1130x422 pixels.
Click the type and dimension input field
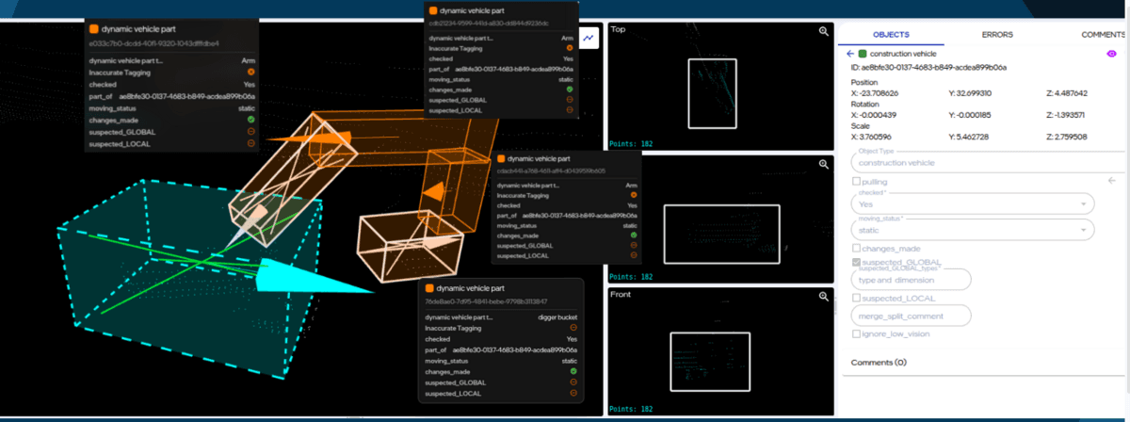pos(911,280)
